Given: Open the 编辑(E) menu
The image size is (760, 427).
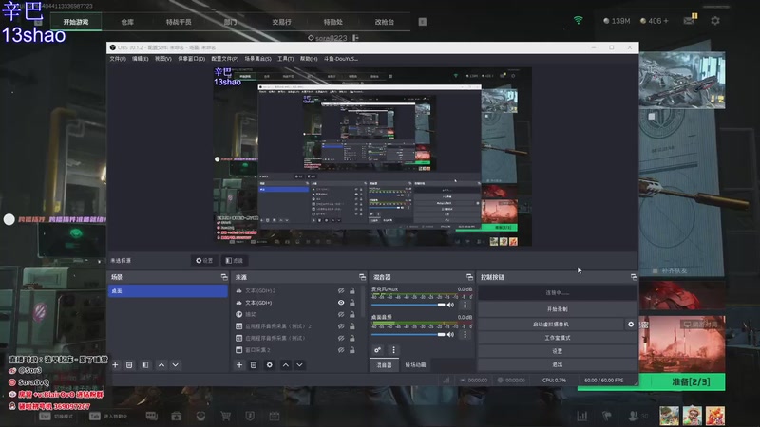Looking at the screenshot, I should tap(140, 59).
